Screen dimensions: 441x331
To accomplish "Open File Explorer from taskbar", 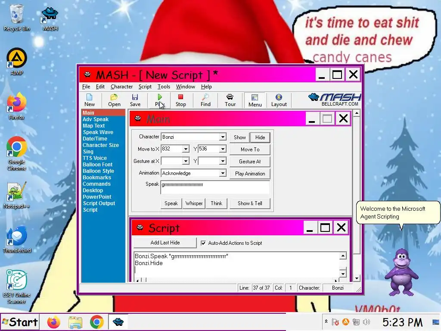I will [75, 322].
